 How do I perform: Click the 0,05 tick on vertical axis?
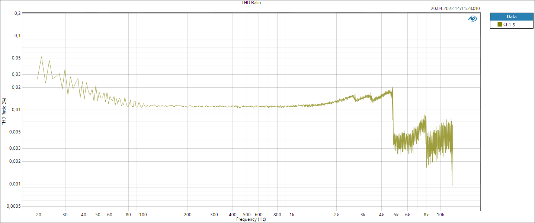pos(16,58)
